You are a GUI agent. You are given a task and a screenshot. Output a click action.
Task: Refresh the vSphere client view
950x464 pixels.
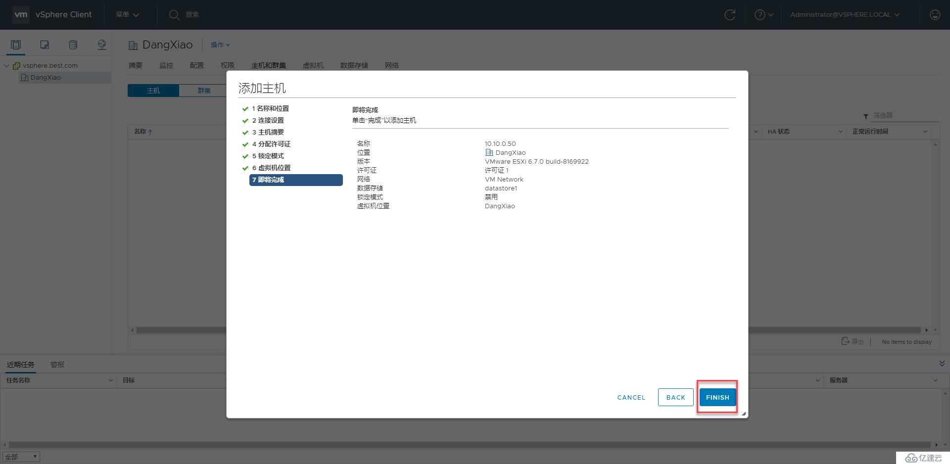point(730,15)
